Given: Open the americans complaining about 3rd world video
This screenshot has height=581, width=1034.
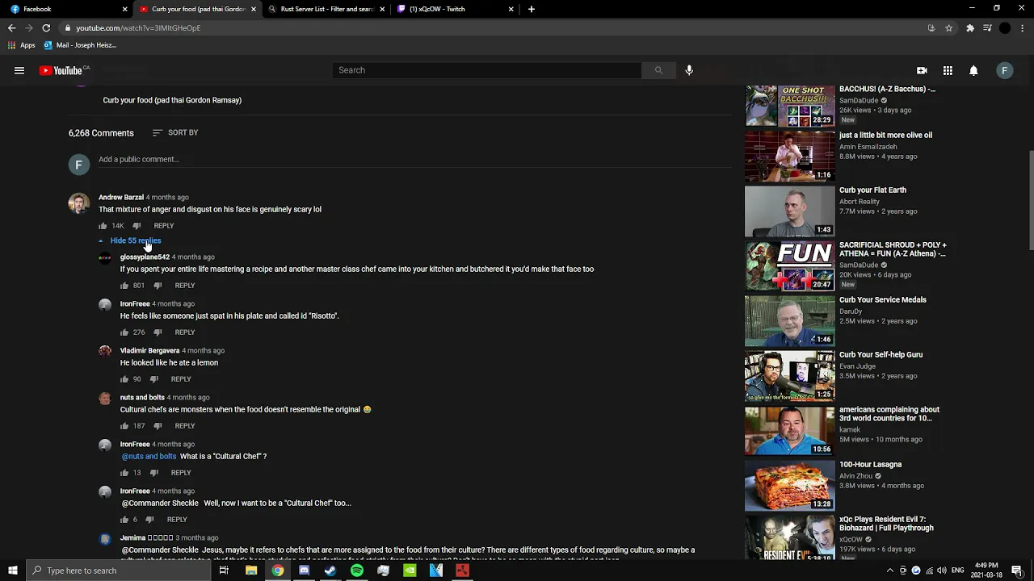Looking at the screenshot, I should click(889, 414).
